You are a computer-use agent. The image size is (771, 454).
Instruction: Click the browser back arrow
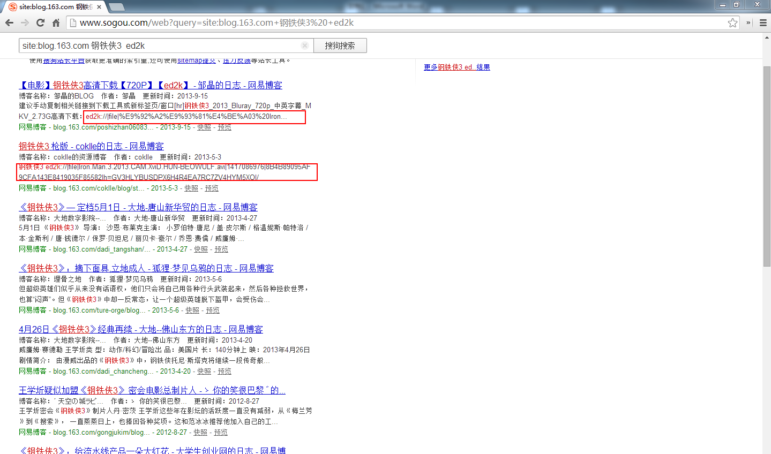[x=9, y=22]
